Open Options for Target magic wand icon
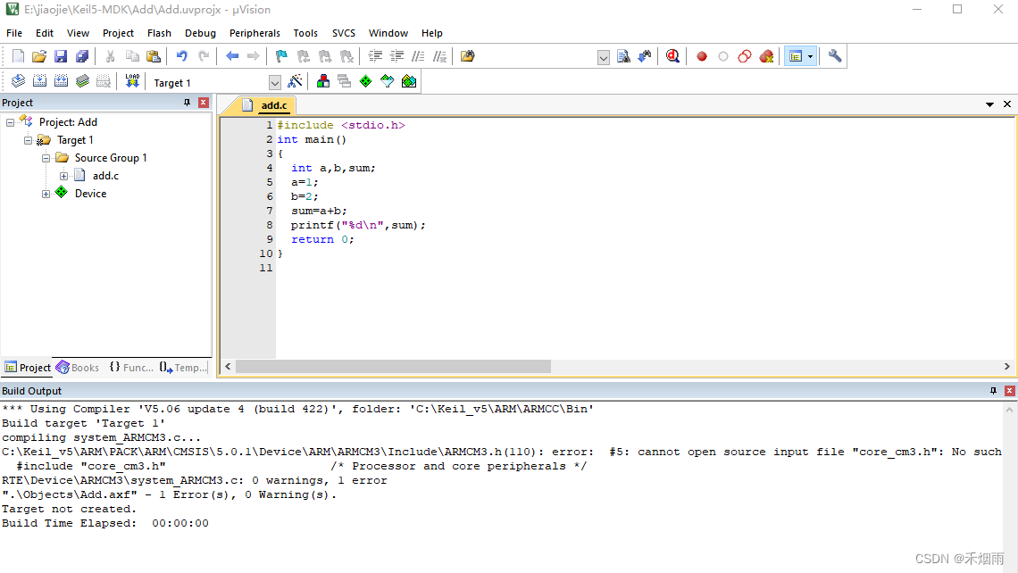 pos(295,81)
